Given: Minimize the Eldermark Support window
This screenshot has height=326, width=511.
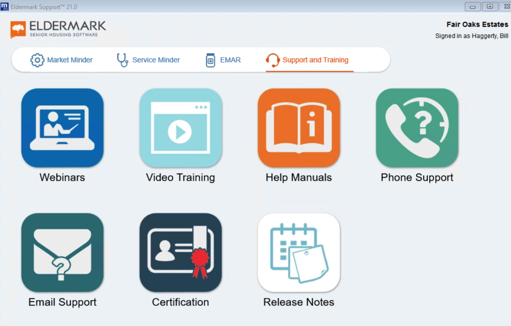Looking at the screenshot, I should 473,6.
